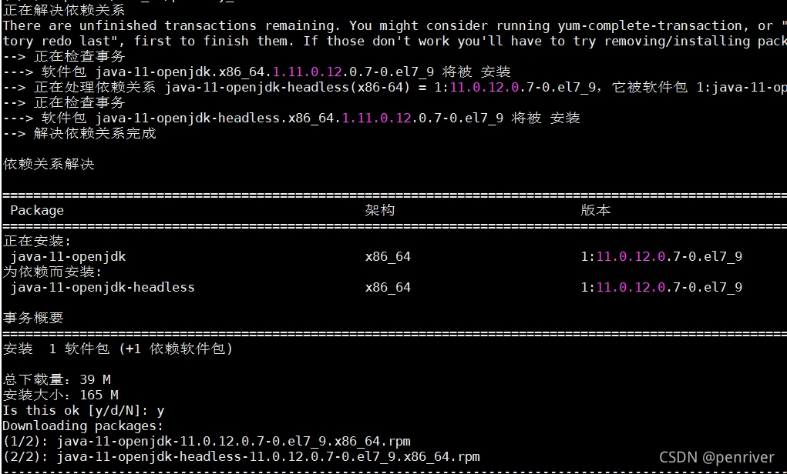Click the 正在安装: section label
787x474 pixels.
coord(37,242)
